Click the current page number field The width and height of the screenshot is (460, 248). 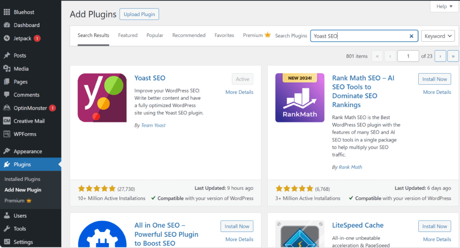click(x=408, y=56)
